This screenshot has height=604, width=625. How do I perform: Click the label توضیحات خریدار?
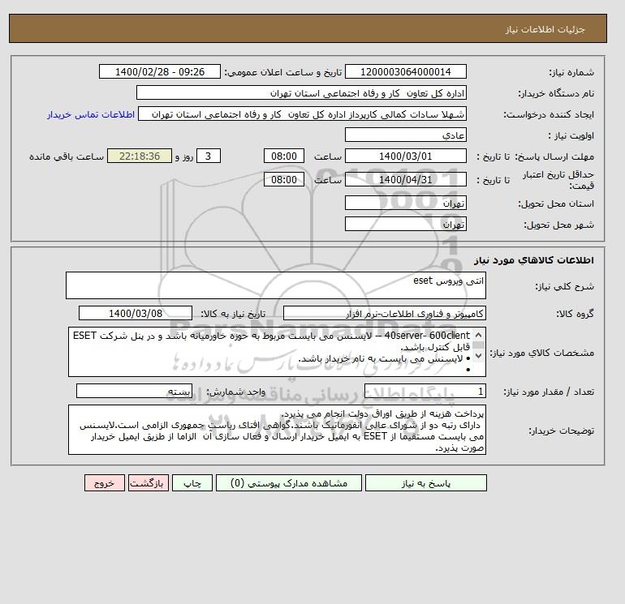click(x=561, y=431)
